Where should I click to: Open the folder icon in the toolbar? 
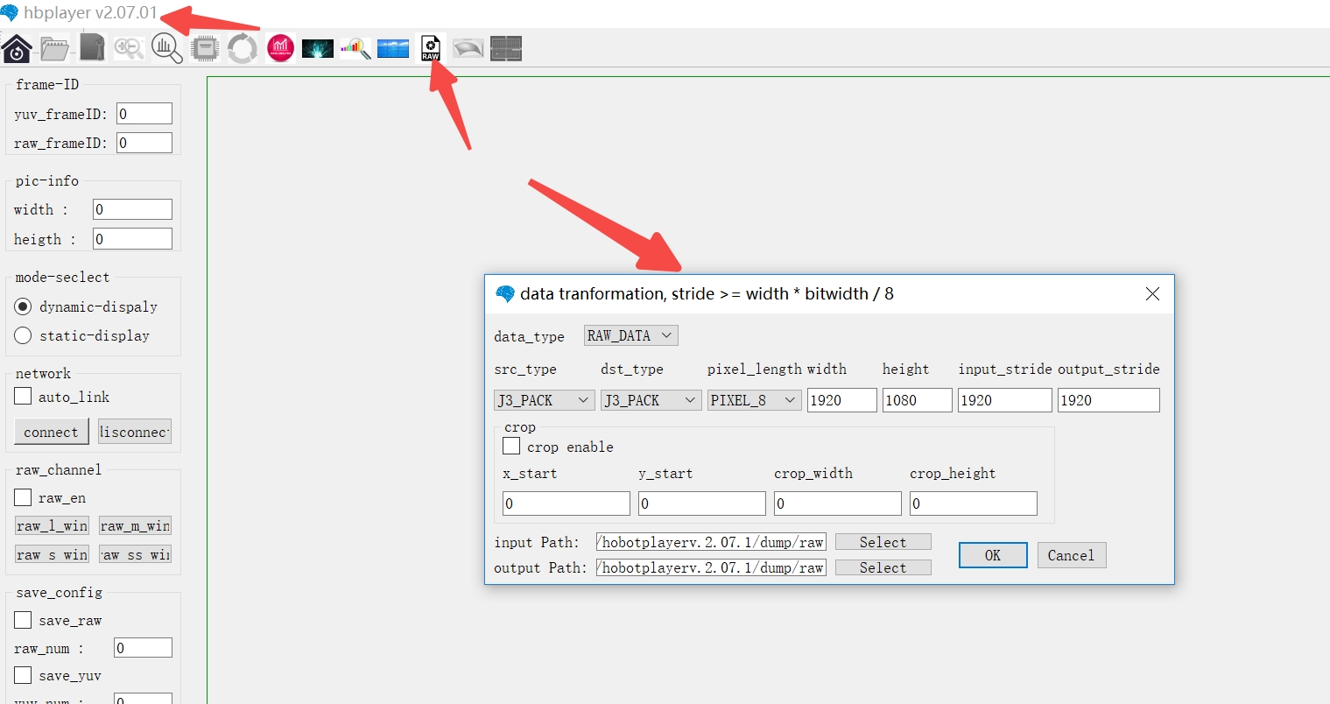[x=54, y=48]
